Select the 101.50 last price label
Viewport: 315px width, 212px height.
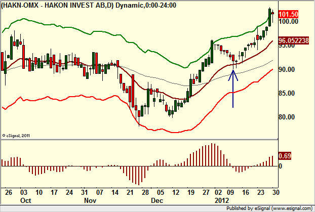click(x=289, y=14)
